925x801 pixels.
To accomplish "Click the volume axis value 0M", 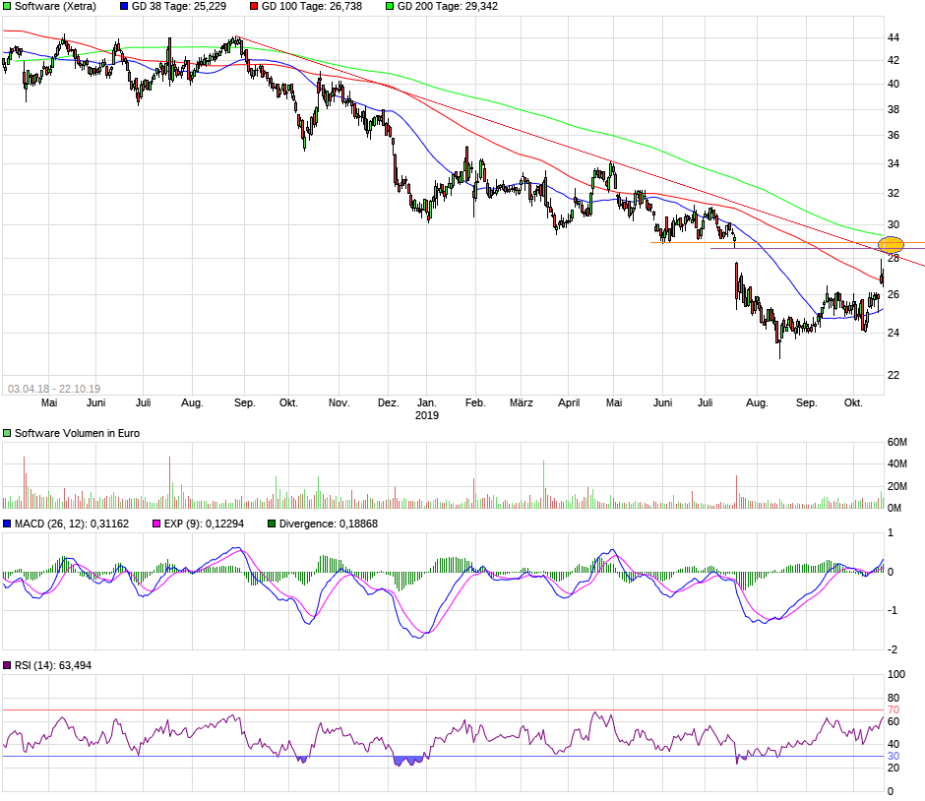I will 894,508.
